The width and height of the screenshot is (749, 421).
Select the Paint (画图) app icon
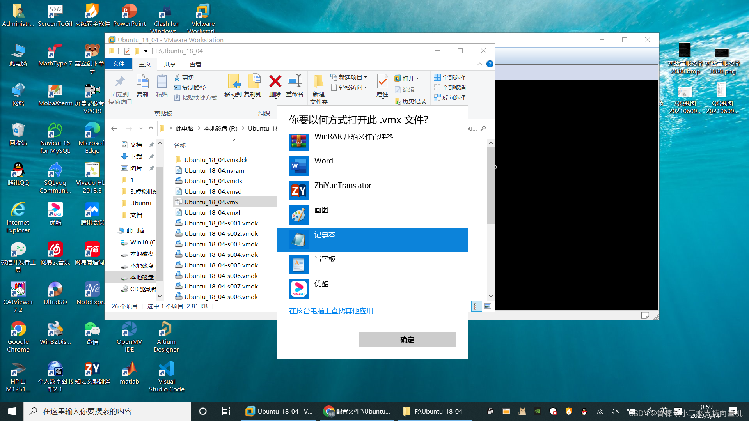click(x=299, y=215)
